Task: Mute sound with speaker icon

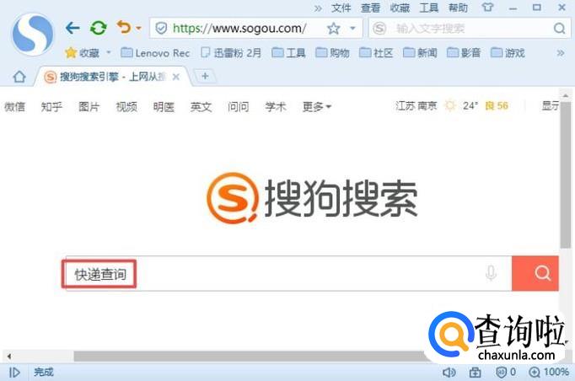Action: (x=449, y=373)
